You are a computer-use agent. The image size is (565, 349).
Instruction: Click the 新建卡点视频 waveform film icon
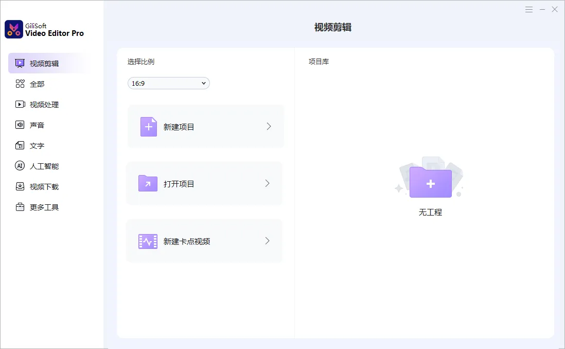148,241
